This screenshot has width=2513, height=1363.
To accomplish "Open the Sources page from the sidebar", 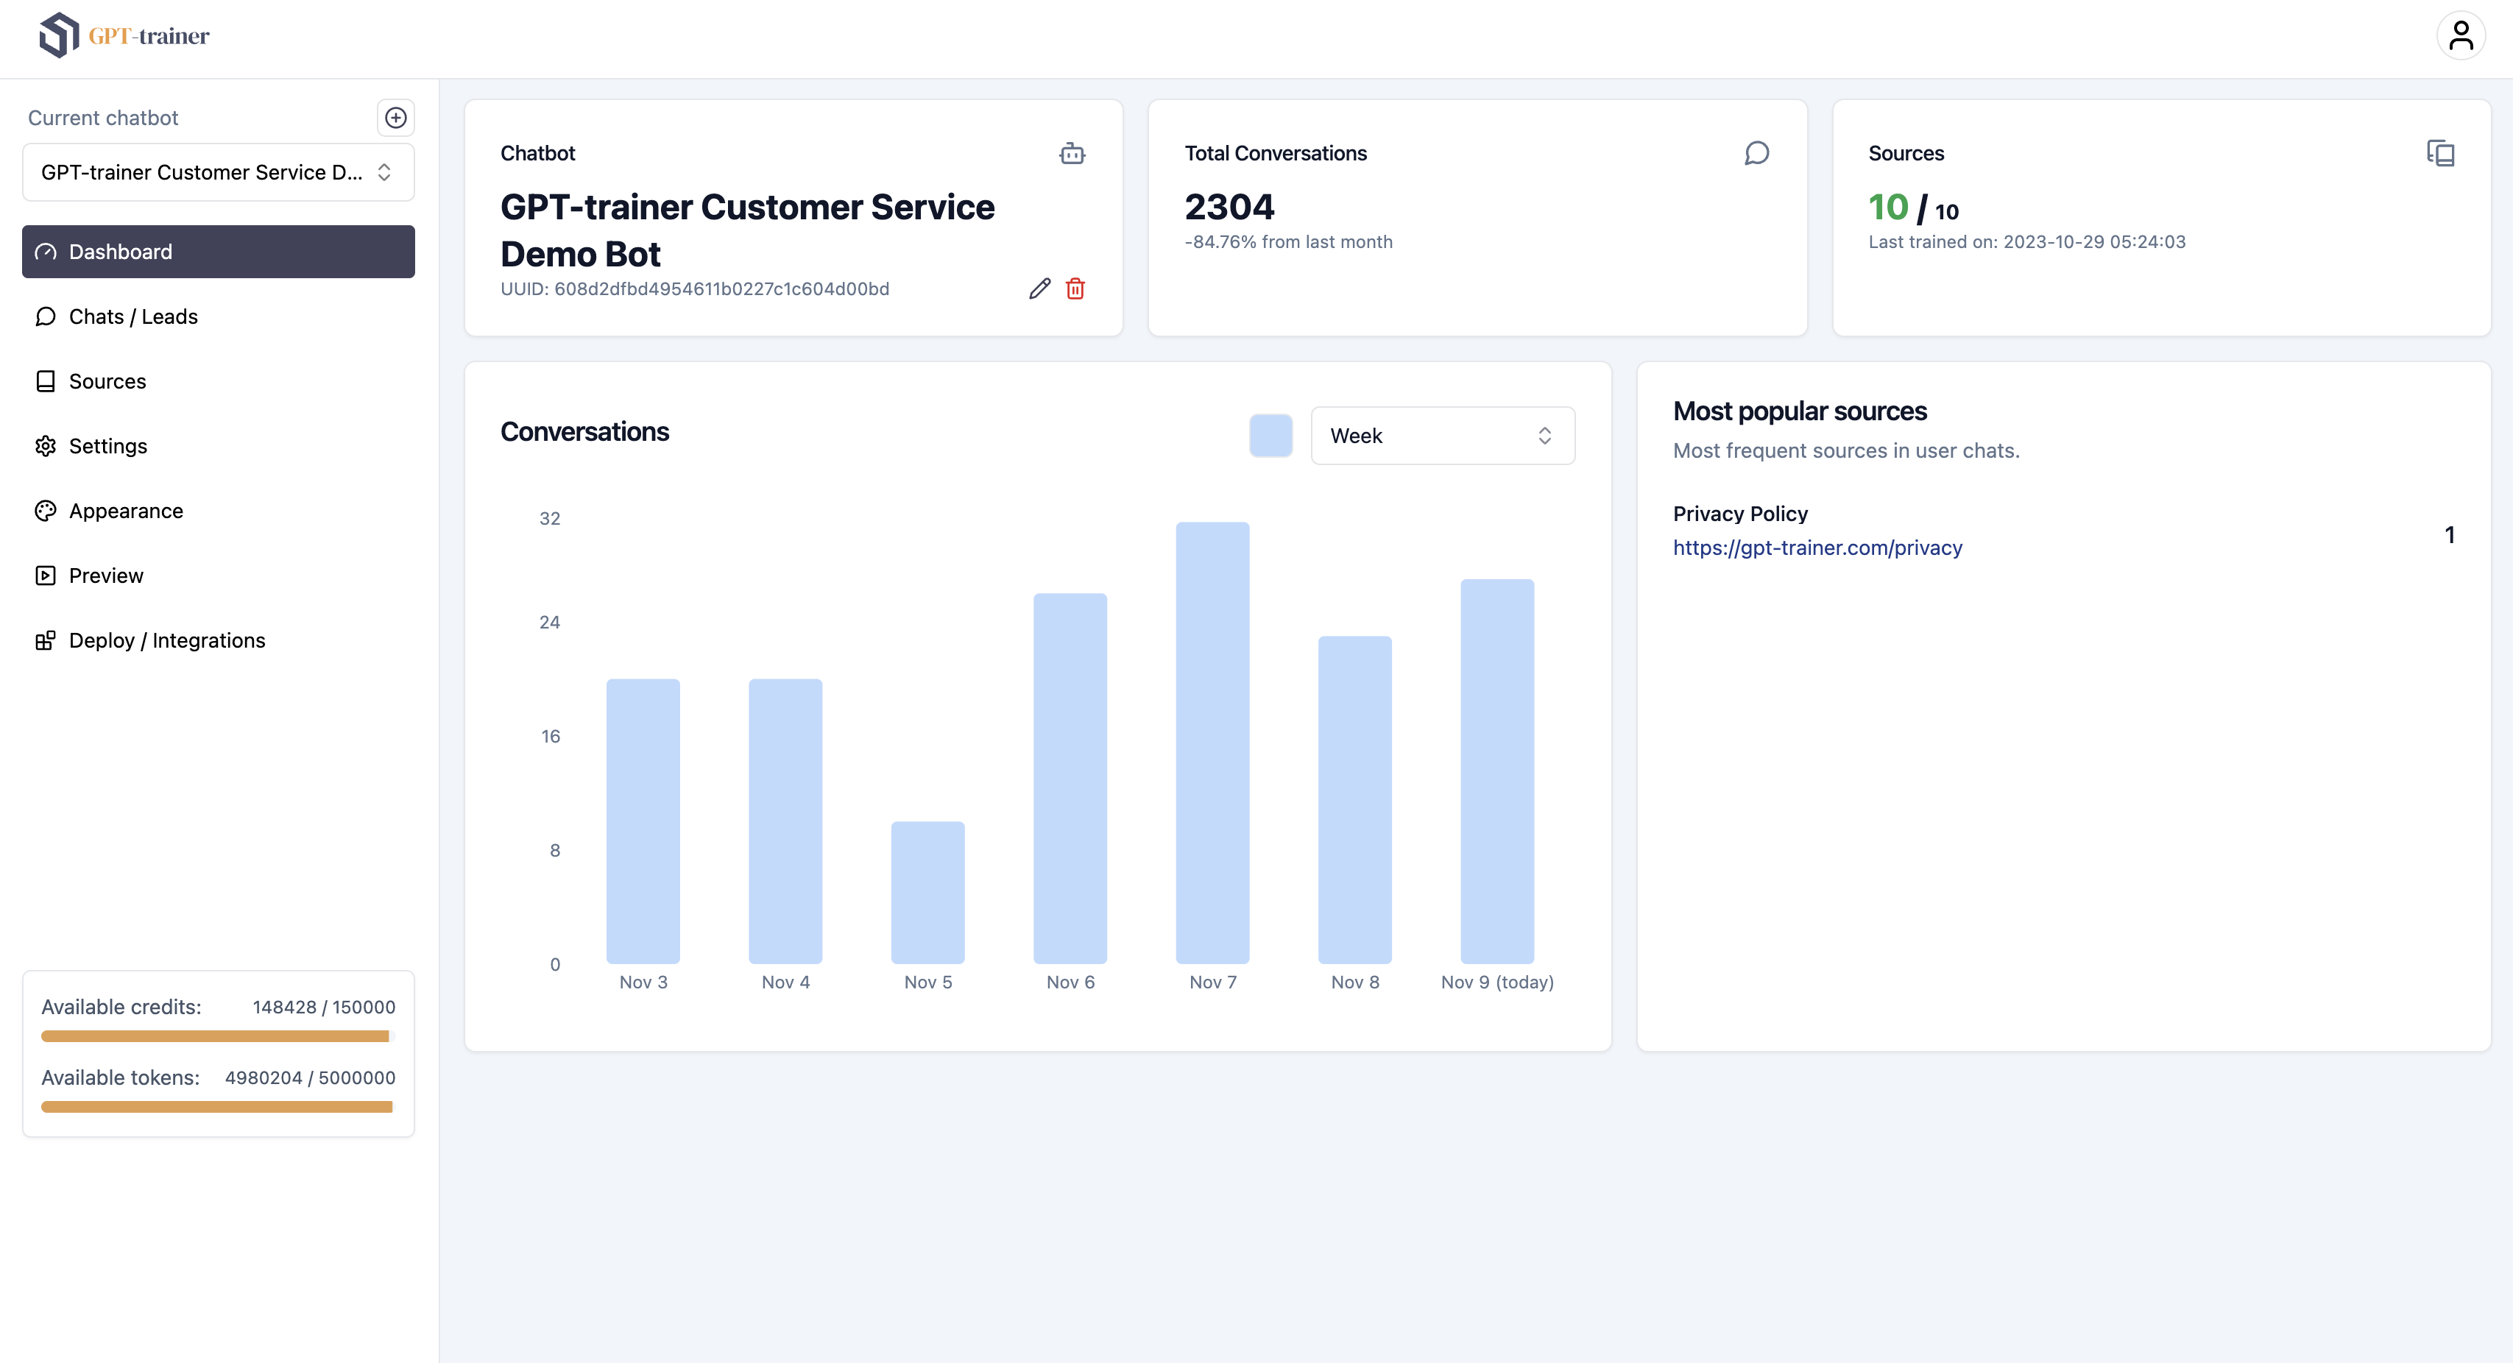I will point(107,380).
